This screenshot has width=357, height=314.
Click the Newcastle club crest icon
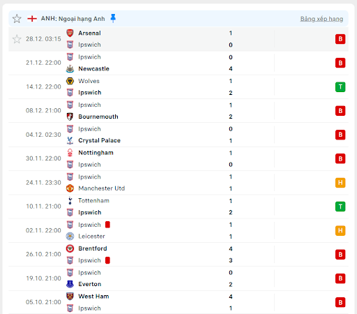[70, 68]
